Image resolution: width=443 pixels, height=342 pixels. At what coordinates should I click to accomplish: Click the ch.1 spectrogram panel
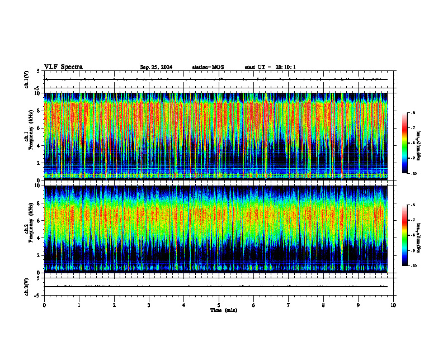click(216, 136)
